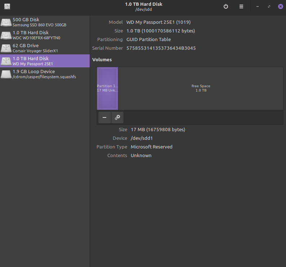Screen dimensions: 286x267
Task: Click the model text WD My Passport 25E1 (1019)
Action: (158, 22)
